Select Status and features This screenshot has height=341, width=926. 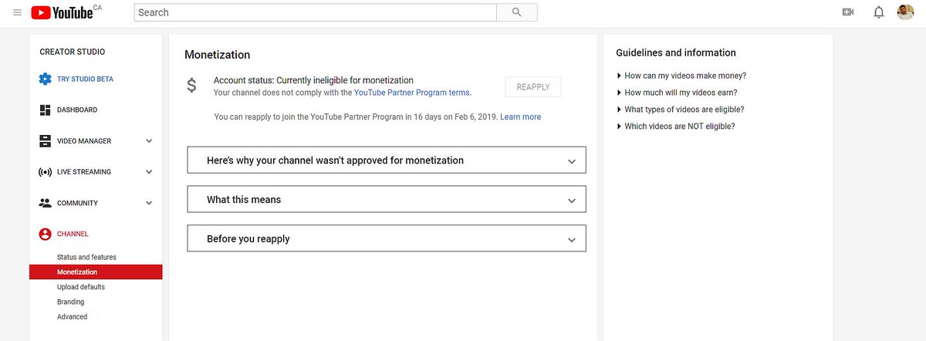click(86, 257)
